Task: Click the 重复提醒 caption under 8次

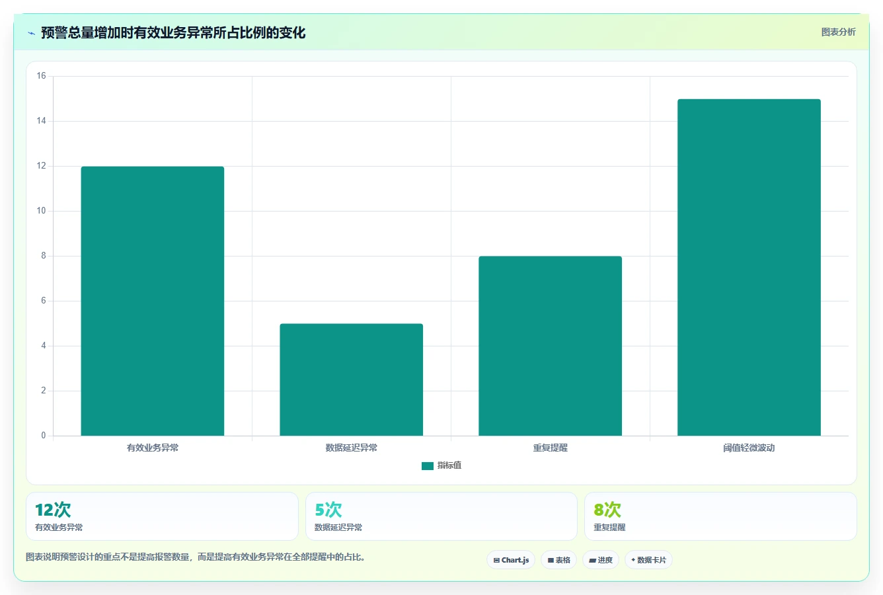Action: pyautogui.click(x=609, y=528)
